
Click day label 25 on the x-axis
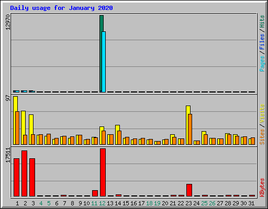pyautogui.click(x=205, y=203)
